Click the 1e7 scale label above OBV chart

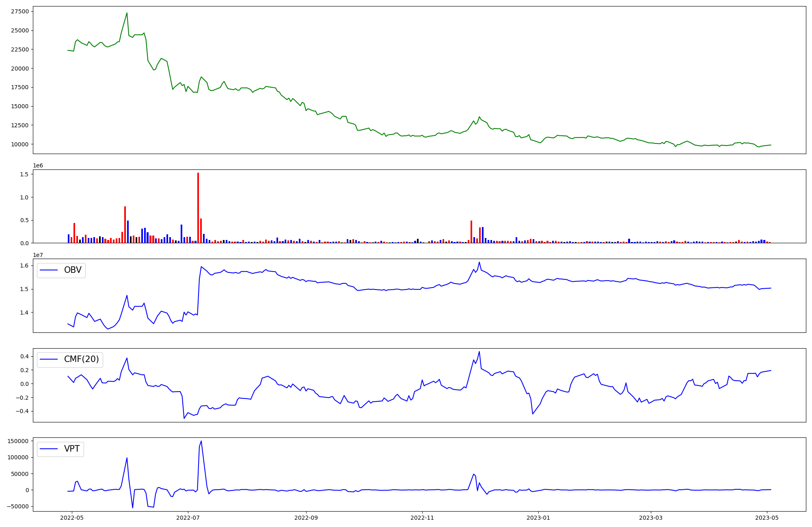[x=38, y=255]
